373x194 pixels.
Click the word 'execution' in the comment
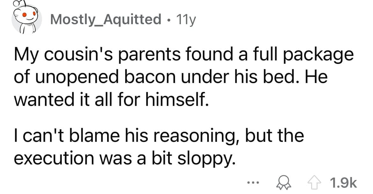[55, 157]
